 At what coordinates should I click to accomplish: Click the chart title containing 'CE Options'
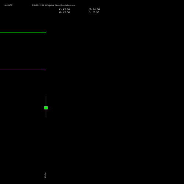pos(54,5)
